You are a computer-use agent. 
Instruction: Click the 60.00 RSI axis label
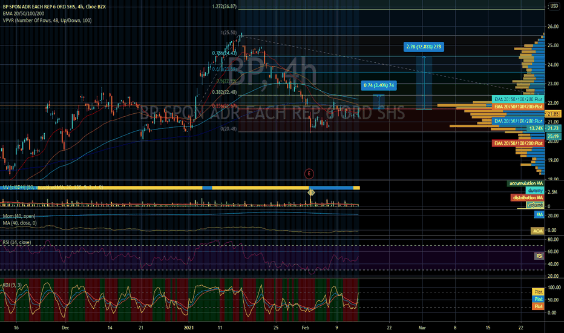coord(553,252)
